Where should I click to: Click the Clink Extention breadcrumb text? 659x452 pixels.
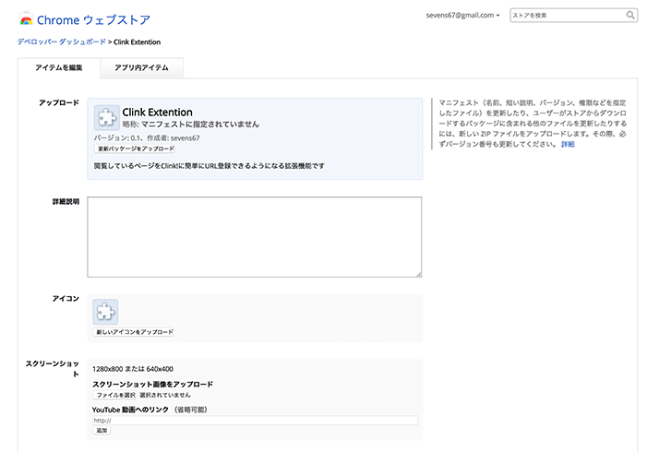(137, 42)
